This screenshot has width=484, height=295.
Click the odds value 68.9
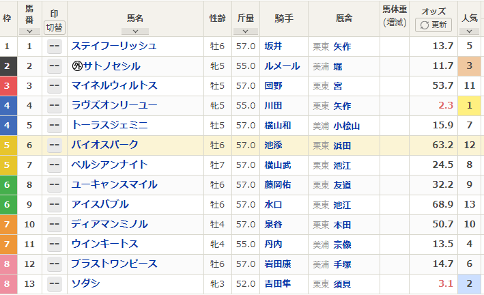(x=443, y=204)
